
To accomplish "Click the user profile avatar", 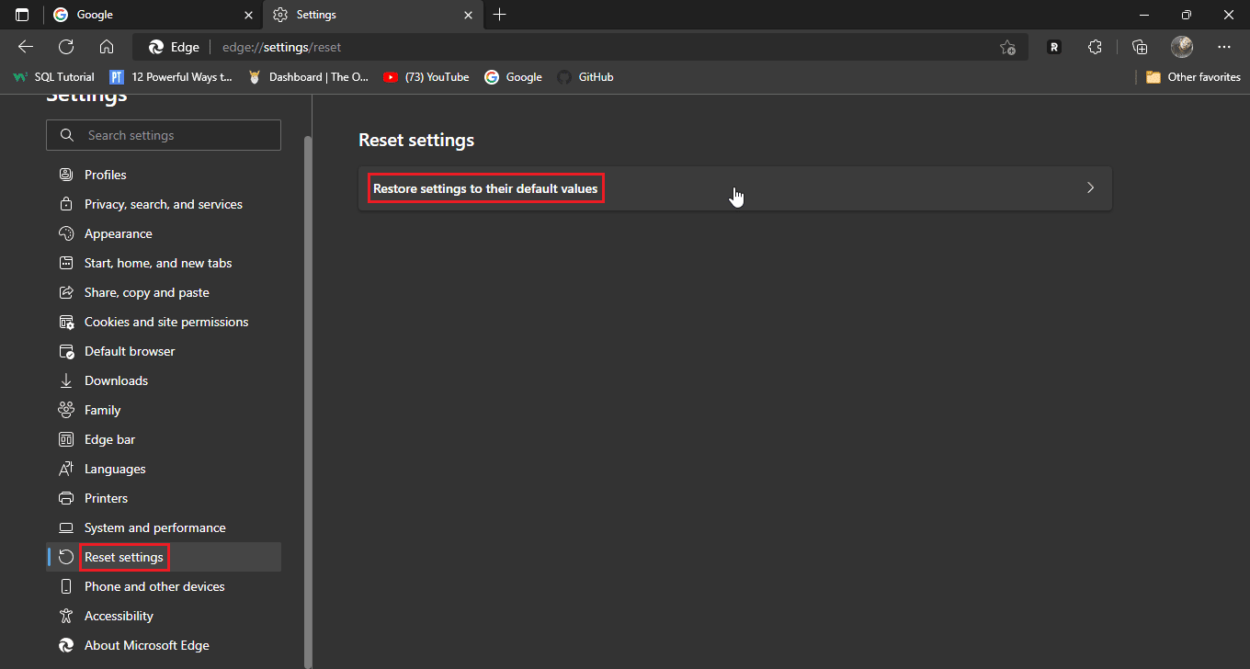I will 1182,47.
